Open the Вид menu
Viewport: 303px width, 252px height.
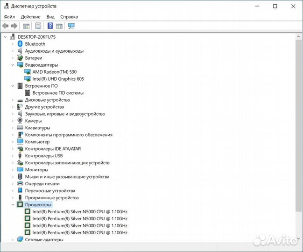(x=50, y=17)
